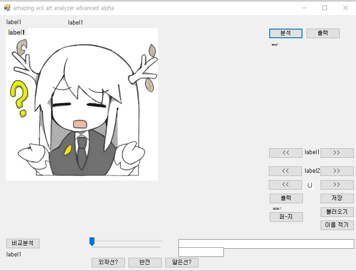Viewport: 356px width, 271px height.
Task: Click the >> button right of the U box
Action: point(337,185)
